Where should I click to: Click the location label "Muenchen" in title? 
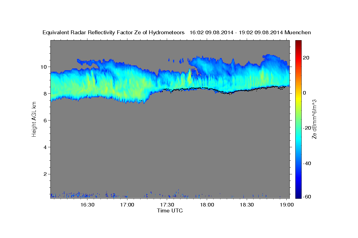coord(298,33)
